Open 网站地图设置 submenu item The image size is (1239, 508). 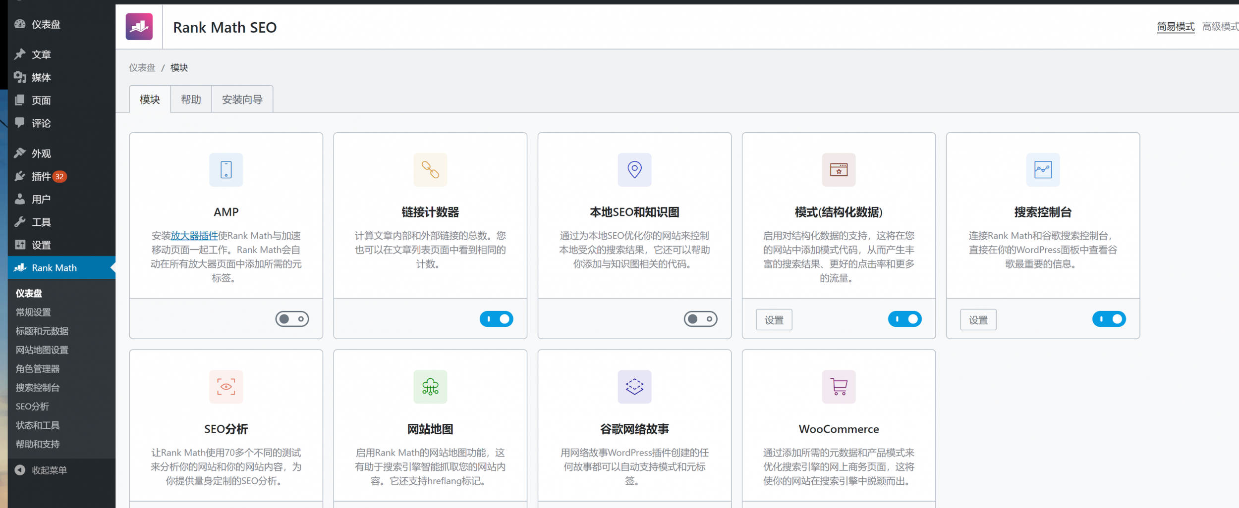click(42, 350)
